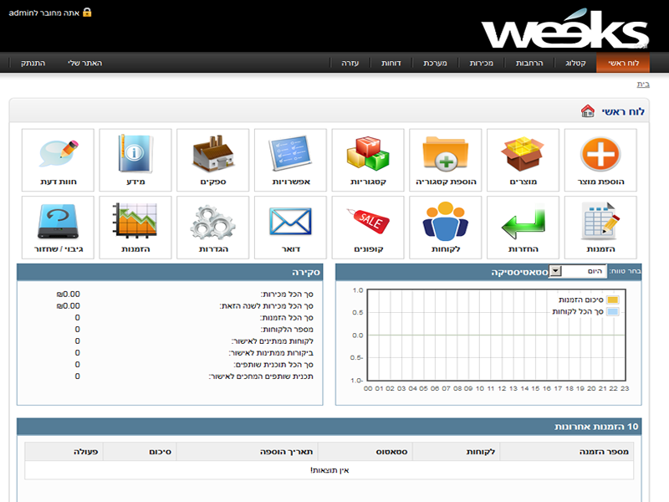Click the 'קופונים' SALE tag icon
The width and height of the screenshot is (669, 502).
[368, 221]
